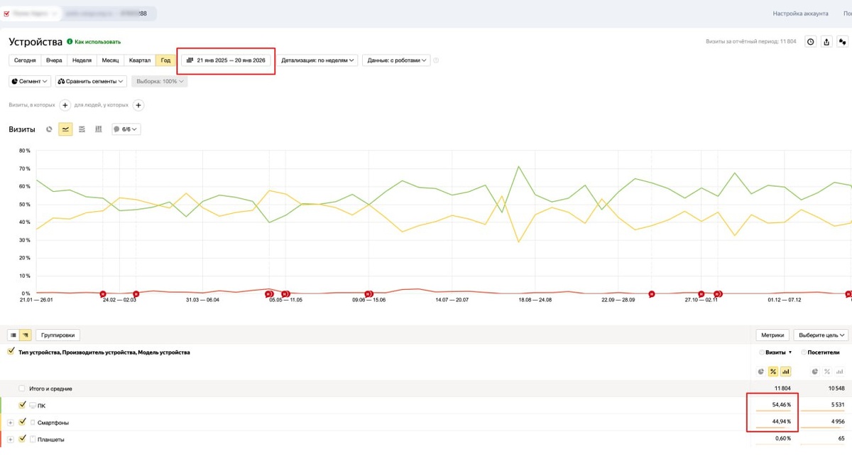Select the line chart view icon

[x=65, y=129]
